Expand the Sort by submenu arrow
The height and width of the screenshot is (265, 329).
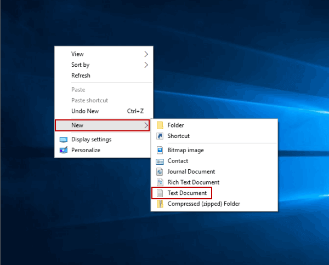tap(146, 65)
